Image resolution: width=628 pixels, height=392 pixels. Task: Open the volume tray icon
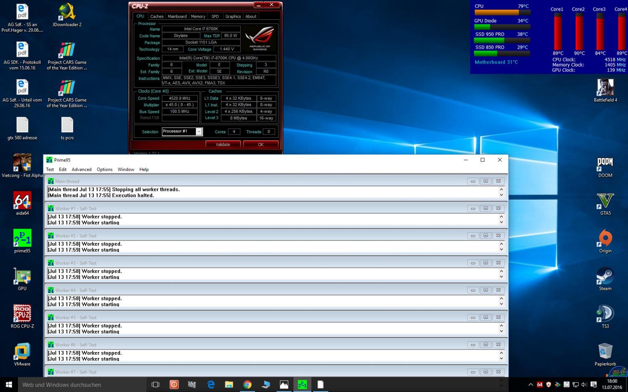(584, 384)
